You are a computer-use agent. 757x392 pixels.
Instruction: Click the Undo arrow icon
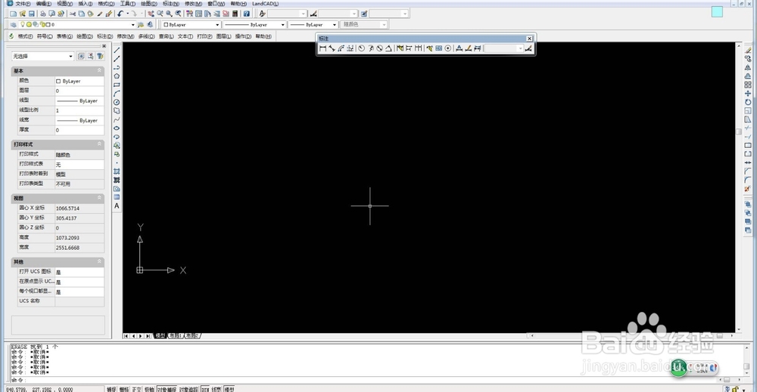120,14
